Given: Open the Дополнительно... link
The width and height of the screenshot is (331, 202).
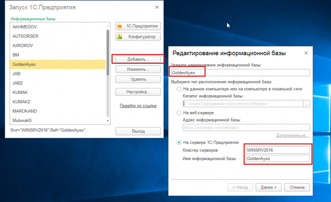Looking at the screenshot, I should pyautogui.click(x=293, y=135).
